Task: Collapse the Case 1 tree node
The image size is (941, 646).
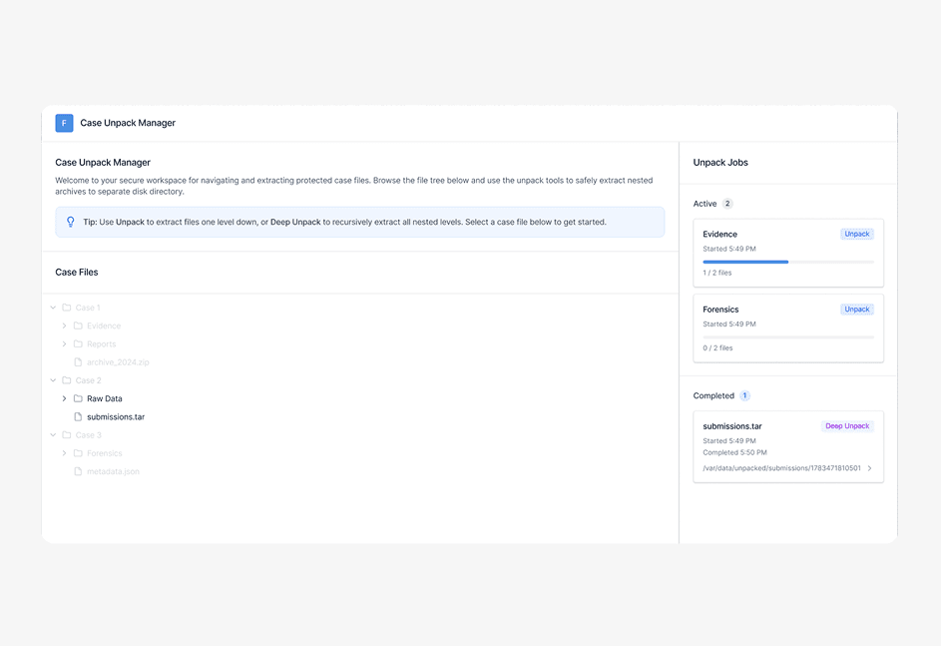Action: [53, 308]
